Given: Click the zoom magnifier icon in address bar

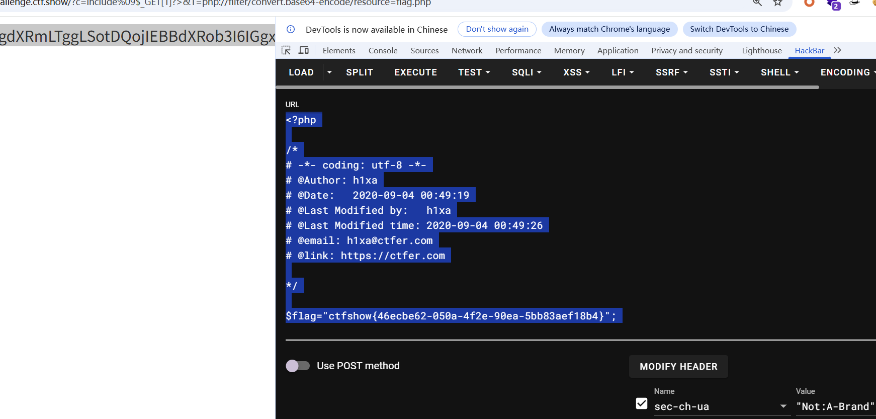Looking at the screenshot, I should coord(757,3).
